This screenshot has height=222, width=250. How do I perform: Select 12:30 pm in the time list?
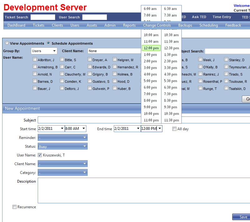pos(171,48)
